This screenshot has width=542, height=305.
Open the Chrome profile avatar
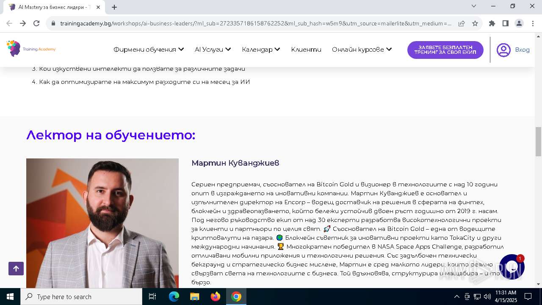(519, 23)
